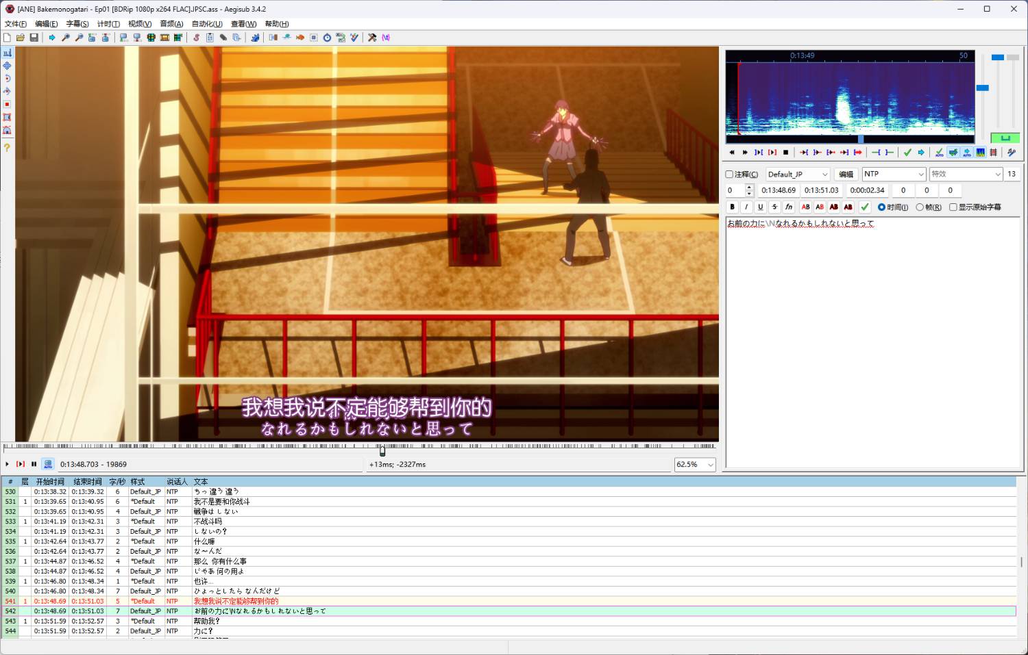Viewport: 1028px width, 655px height.
Task: Select subtitle row 537 那么 你有什么事
Action: pyautogui.click(x=509, y=561)
